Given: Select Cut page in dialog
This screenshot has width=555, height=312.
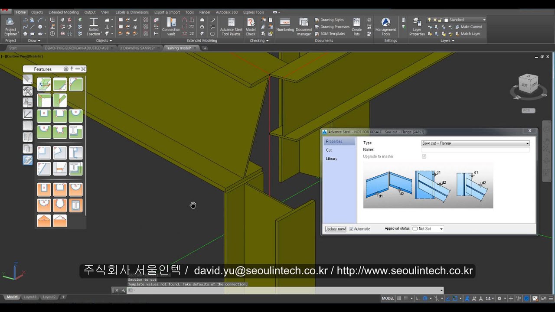Looking at the screenshot, I should 329,150.
